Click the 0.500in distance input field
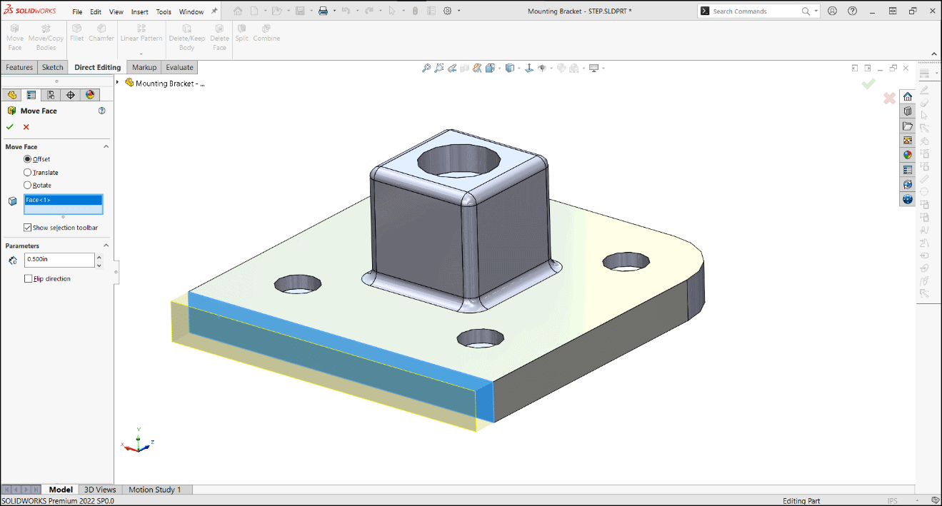942x506 pixels. tap(59, 260)
